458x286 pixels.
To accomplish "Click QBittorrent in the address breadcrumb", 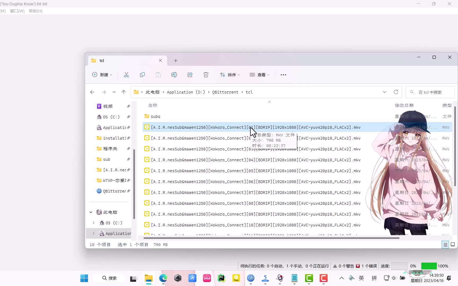I will [x=225, y=92].
